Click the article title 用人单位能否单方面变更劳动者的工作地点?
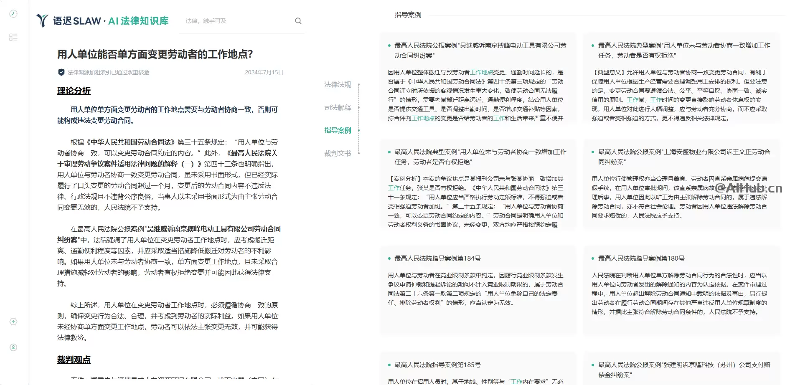 click(x=155, y=54)
